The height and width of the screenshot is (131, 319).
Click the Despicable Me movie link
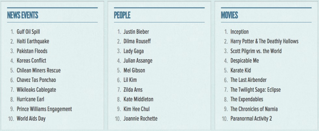click(x=244, y=60)
